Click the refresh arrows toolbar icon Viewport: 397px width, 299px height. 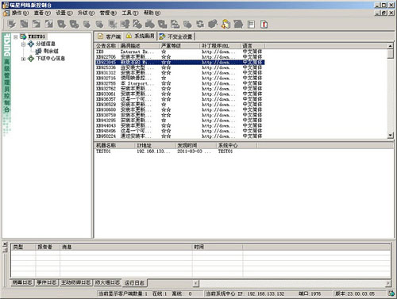click(200, 25)
